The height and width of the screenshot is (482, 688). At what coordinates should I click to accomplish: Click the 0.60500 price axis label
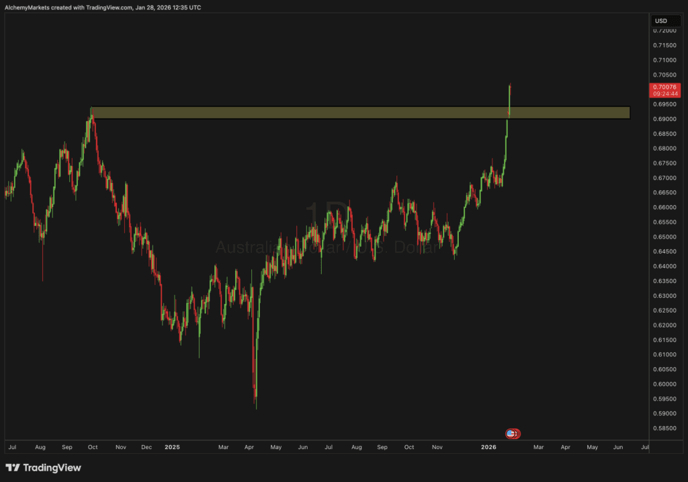point(664,370)
